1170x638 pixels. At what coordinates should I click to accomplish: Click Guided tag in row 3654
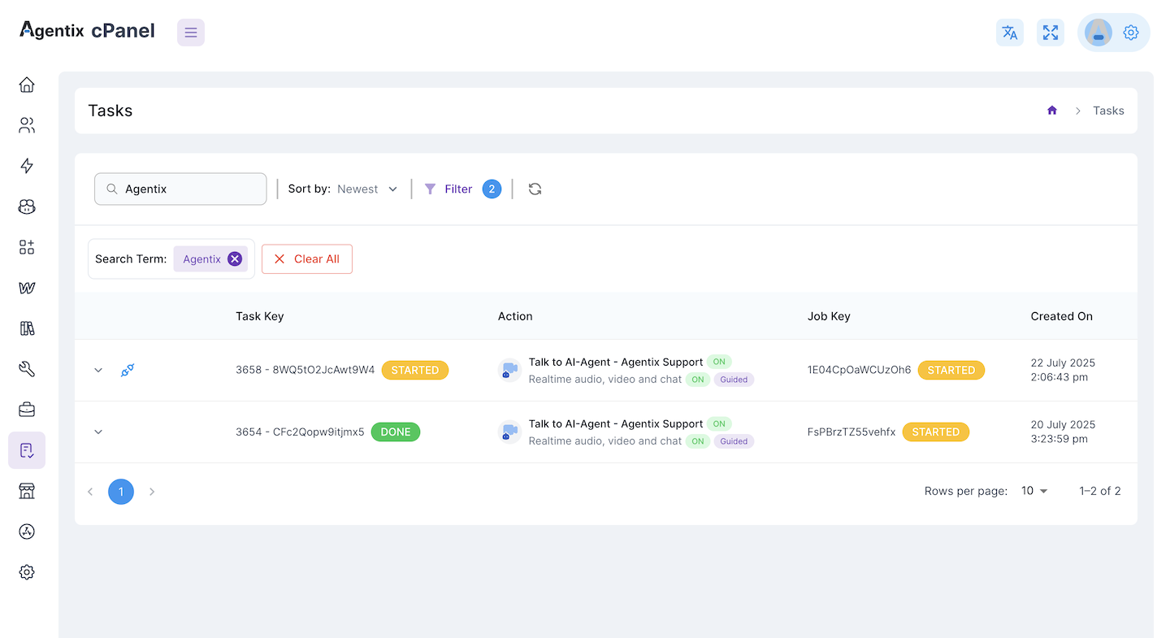click(734, 441)
